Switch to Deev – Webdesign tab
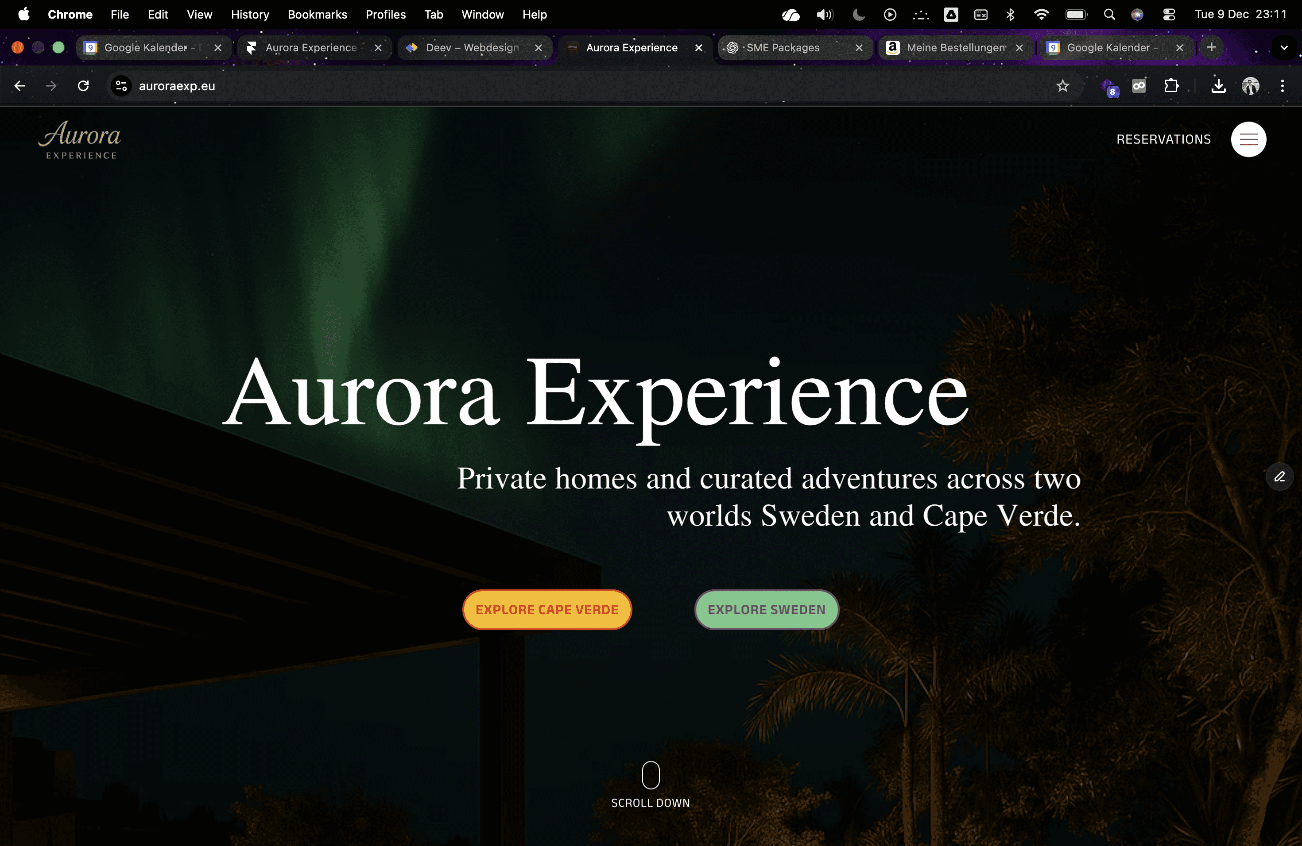1302x846 pixels. (x=472, y=47)
